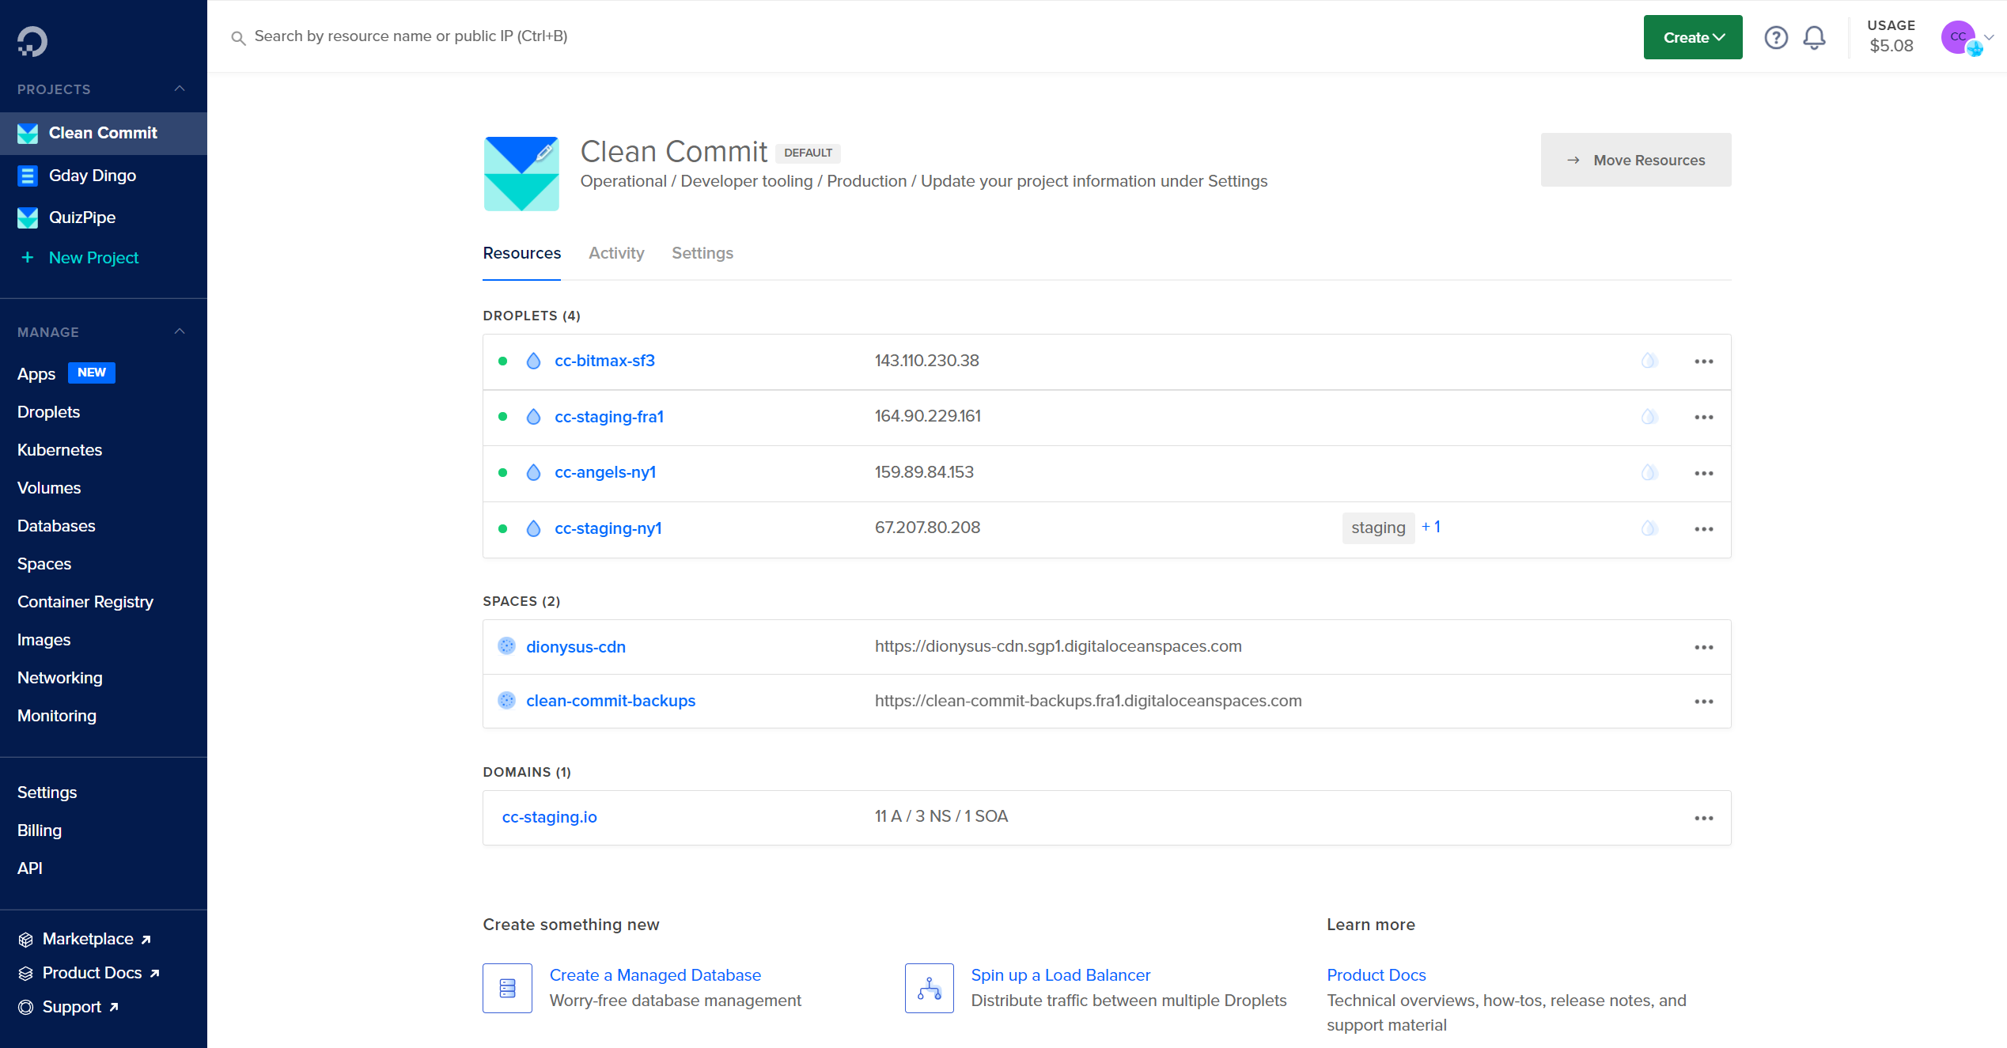
Task: Collapse the MANAGE section chevron
Action: tap(180, 331)
